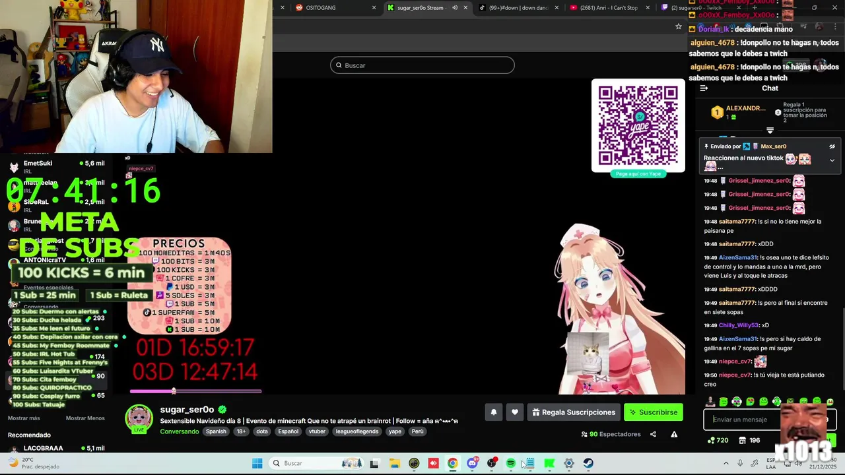Screen dimensions: 845x475
Task: Click the pink subs progress slider
Action: [195, 391]
